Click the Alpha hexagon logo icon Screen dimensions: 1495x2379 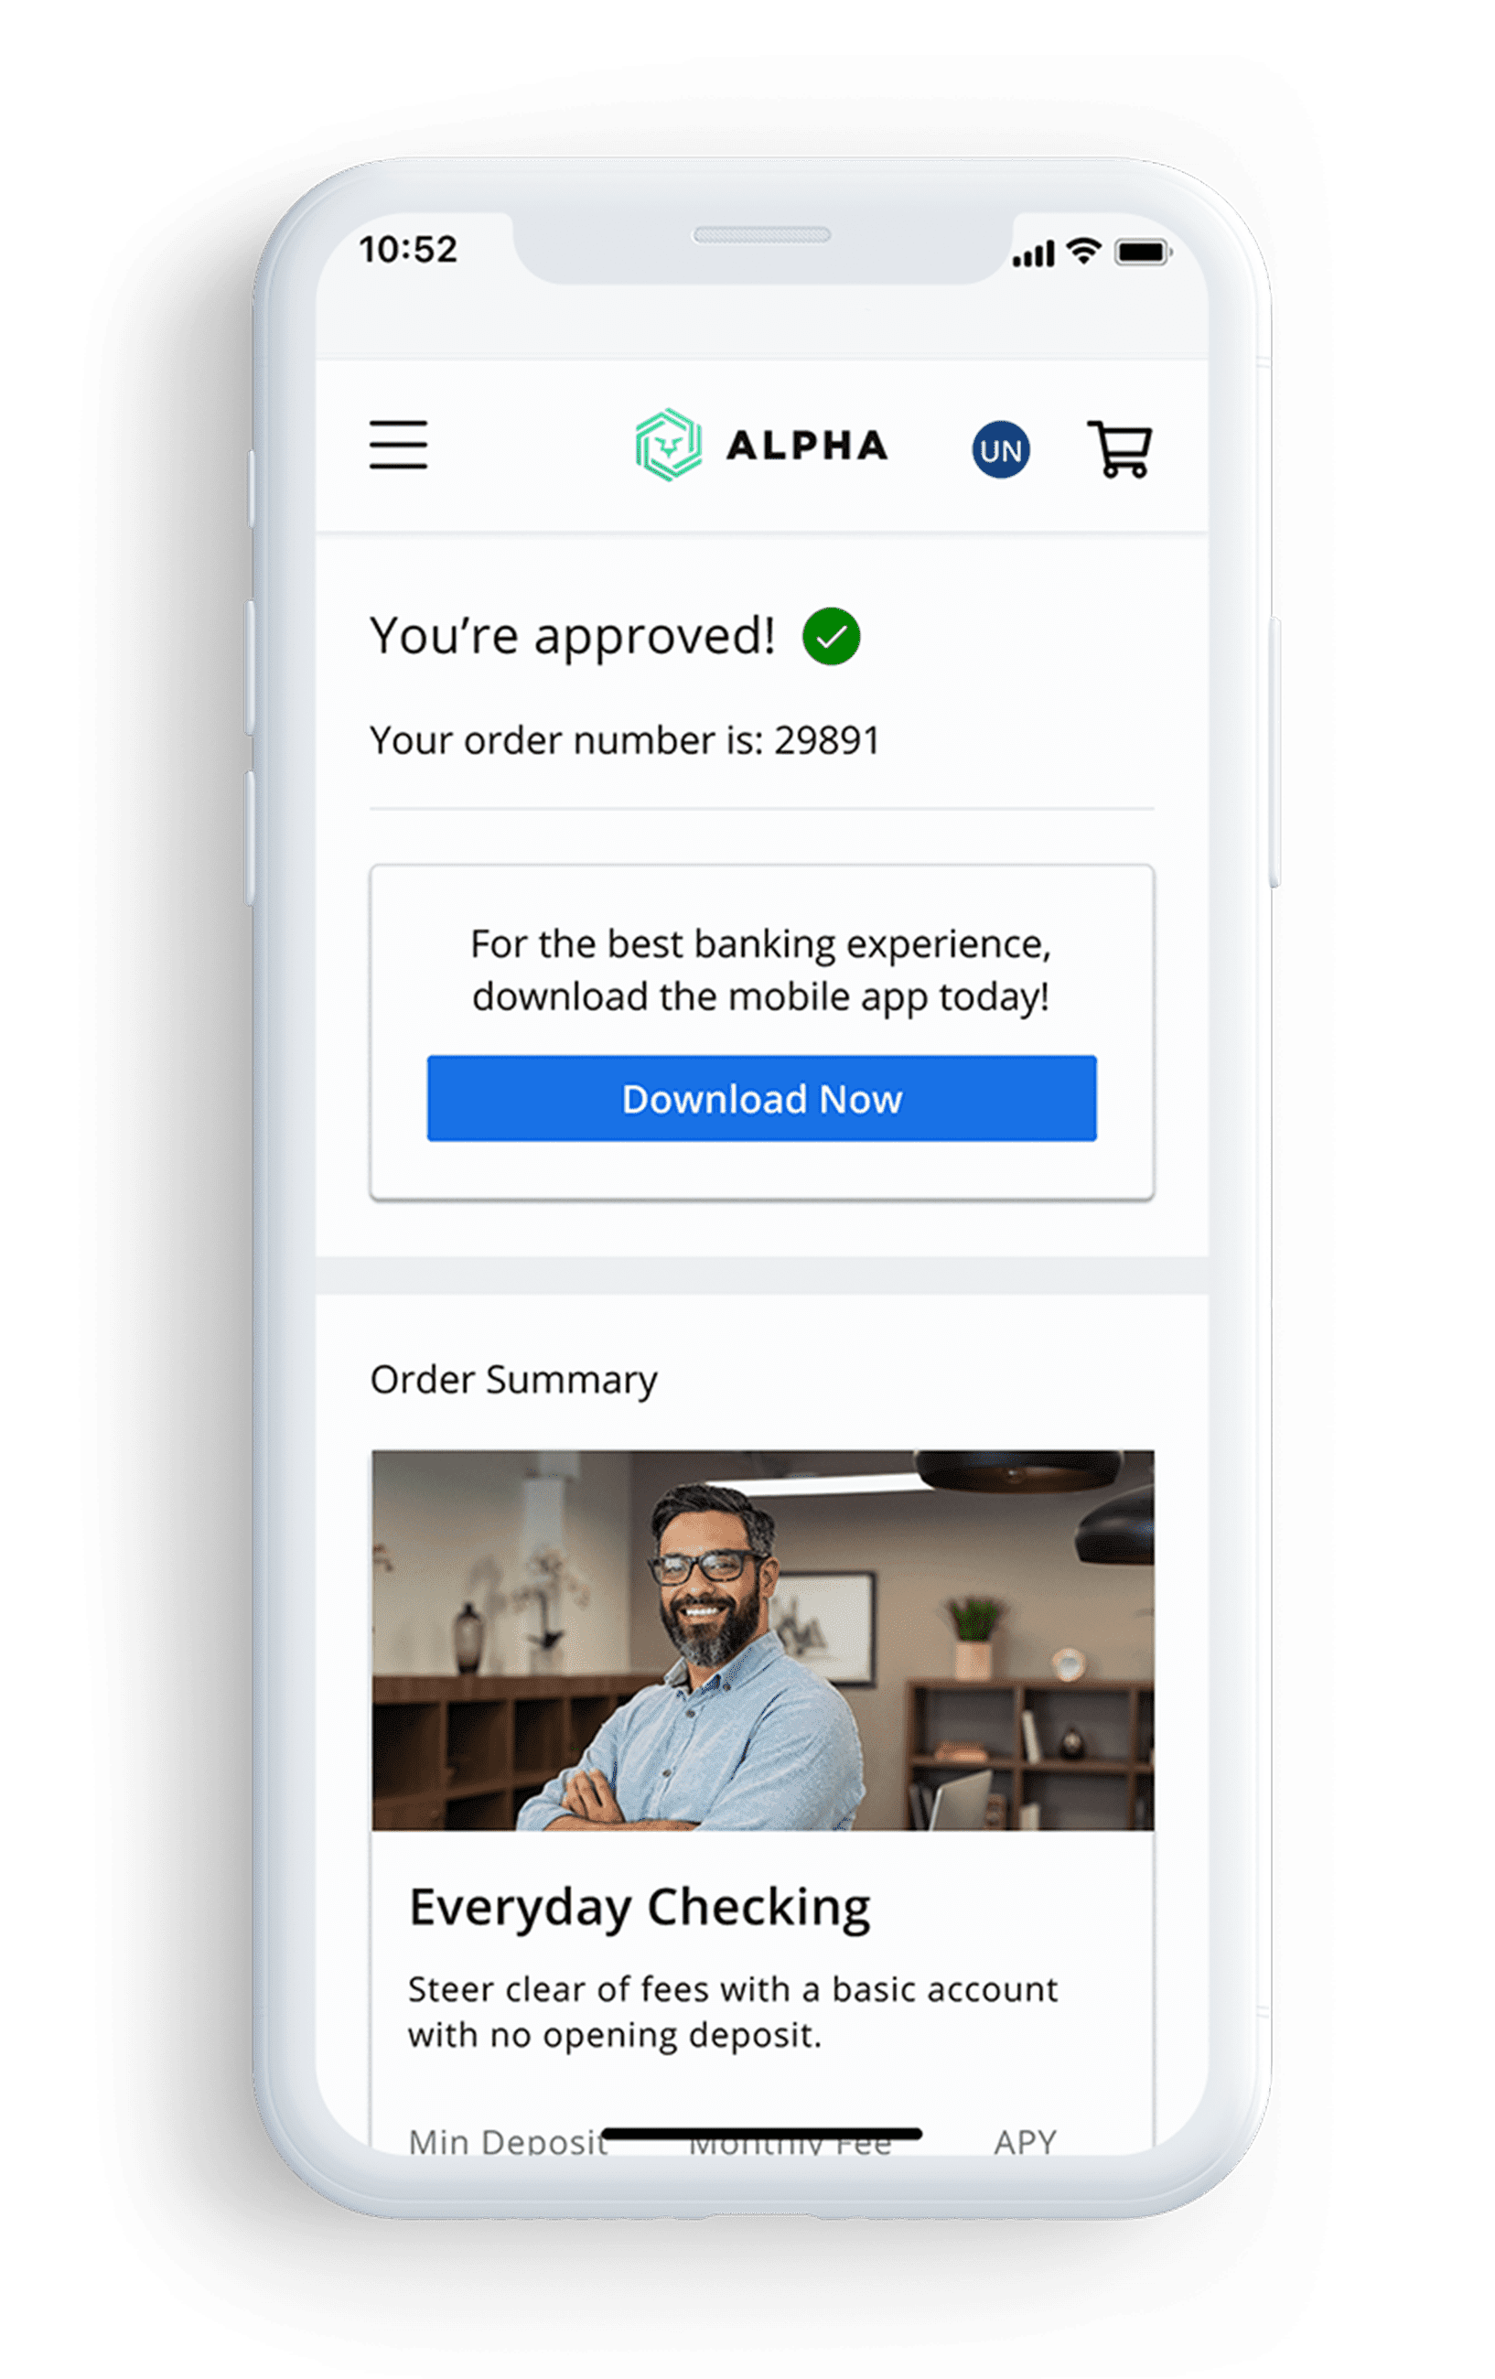(x=668, y=445)
